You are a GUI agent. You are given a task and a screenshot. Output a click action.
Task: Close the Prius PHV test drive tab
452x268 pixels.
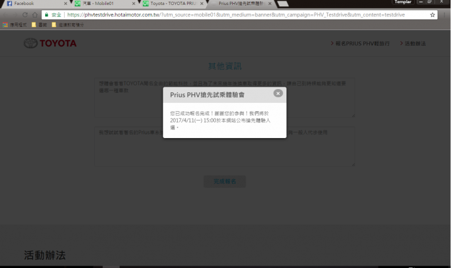point(269,4)
